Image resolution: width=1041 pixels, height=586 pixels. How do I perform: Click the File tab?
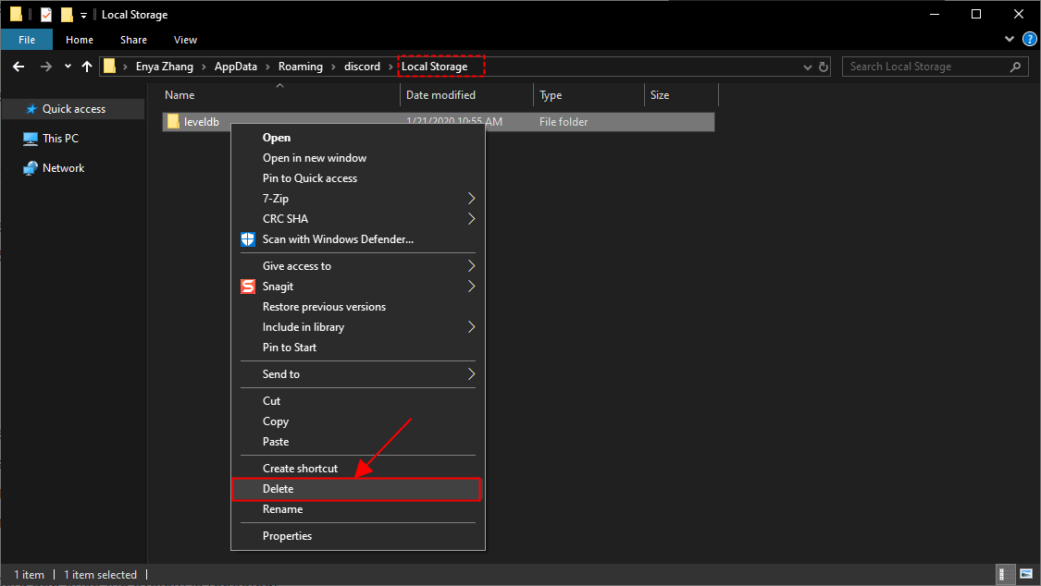tap(27, 40)
